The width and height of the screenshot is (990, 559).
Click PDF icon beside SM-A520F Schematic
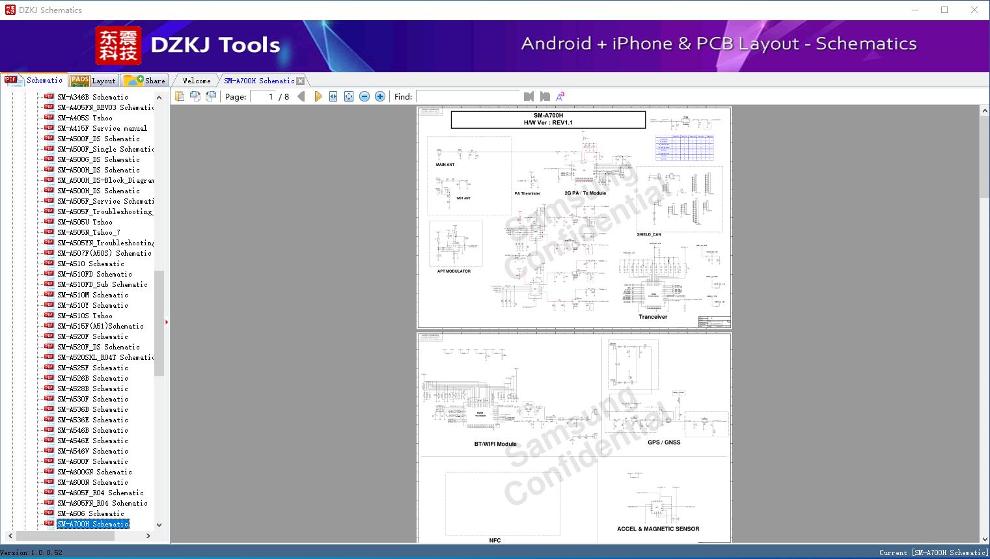[49, 336]
